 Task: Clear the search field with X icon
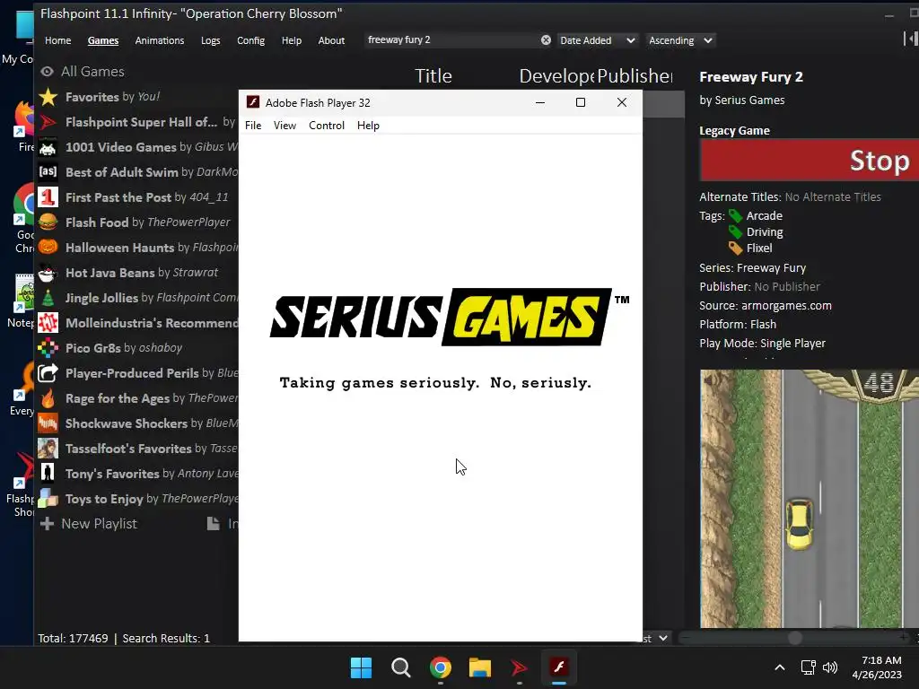(546, 39)
